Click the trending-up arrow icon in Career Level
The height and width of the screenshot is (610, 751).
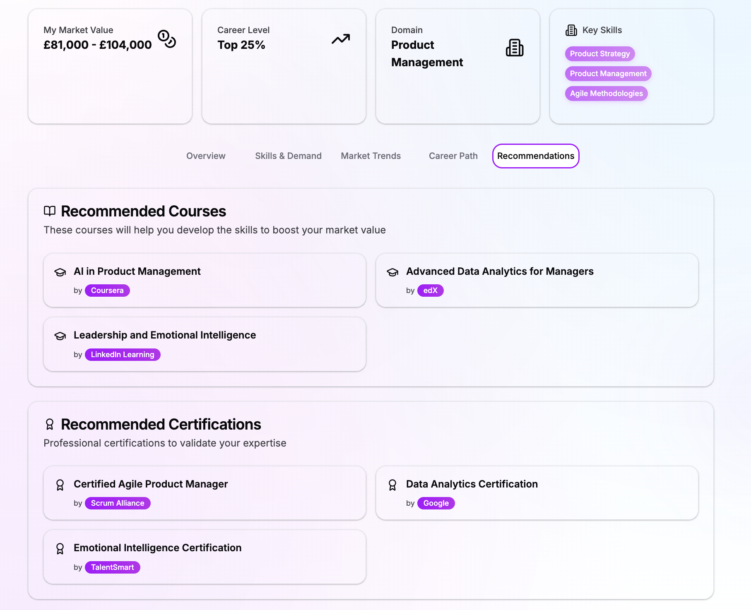point(341,39)
